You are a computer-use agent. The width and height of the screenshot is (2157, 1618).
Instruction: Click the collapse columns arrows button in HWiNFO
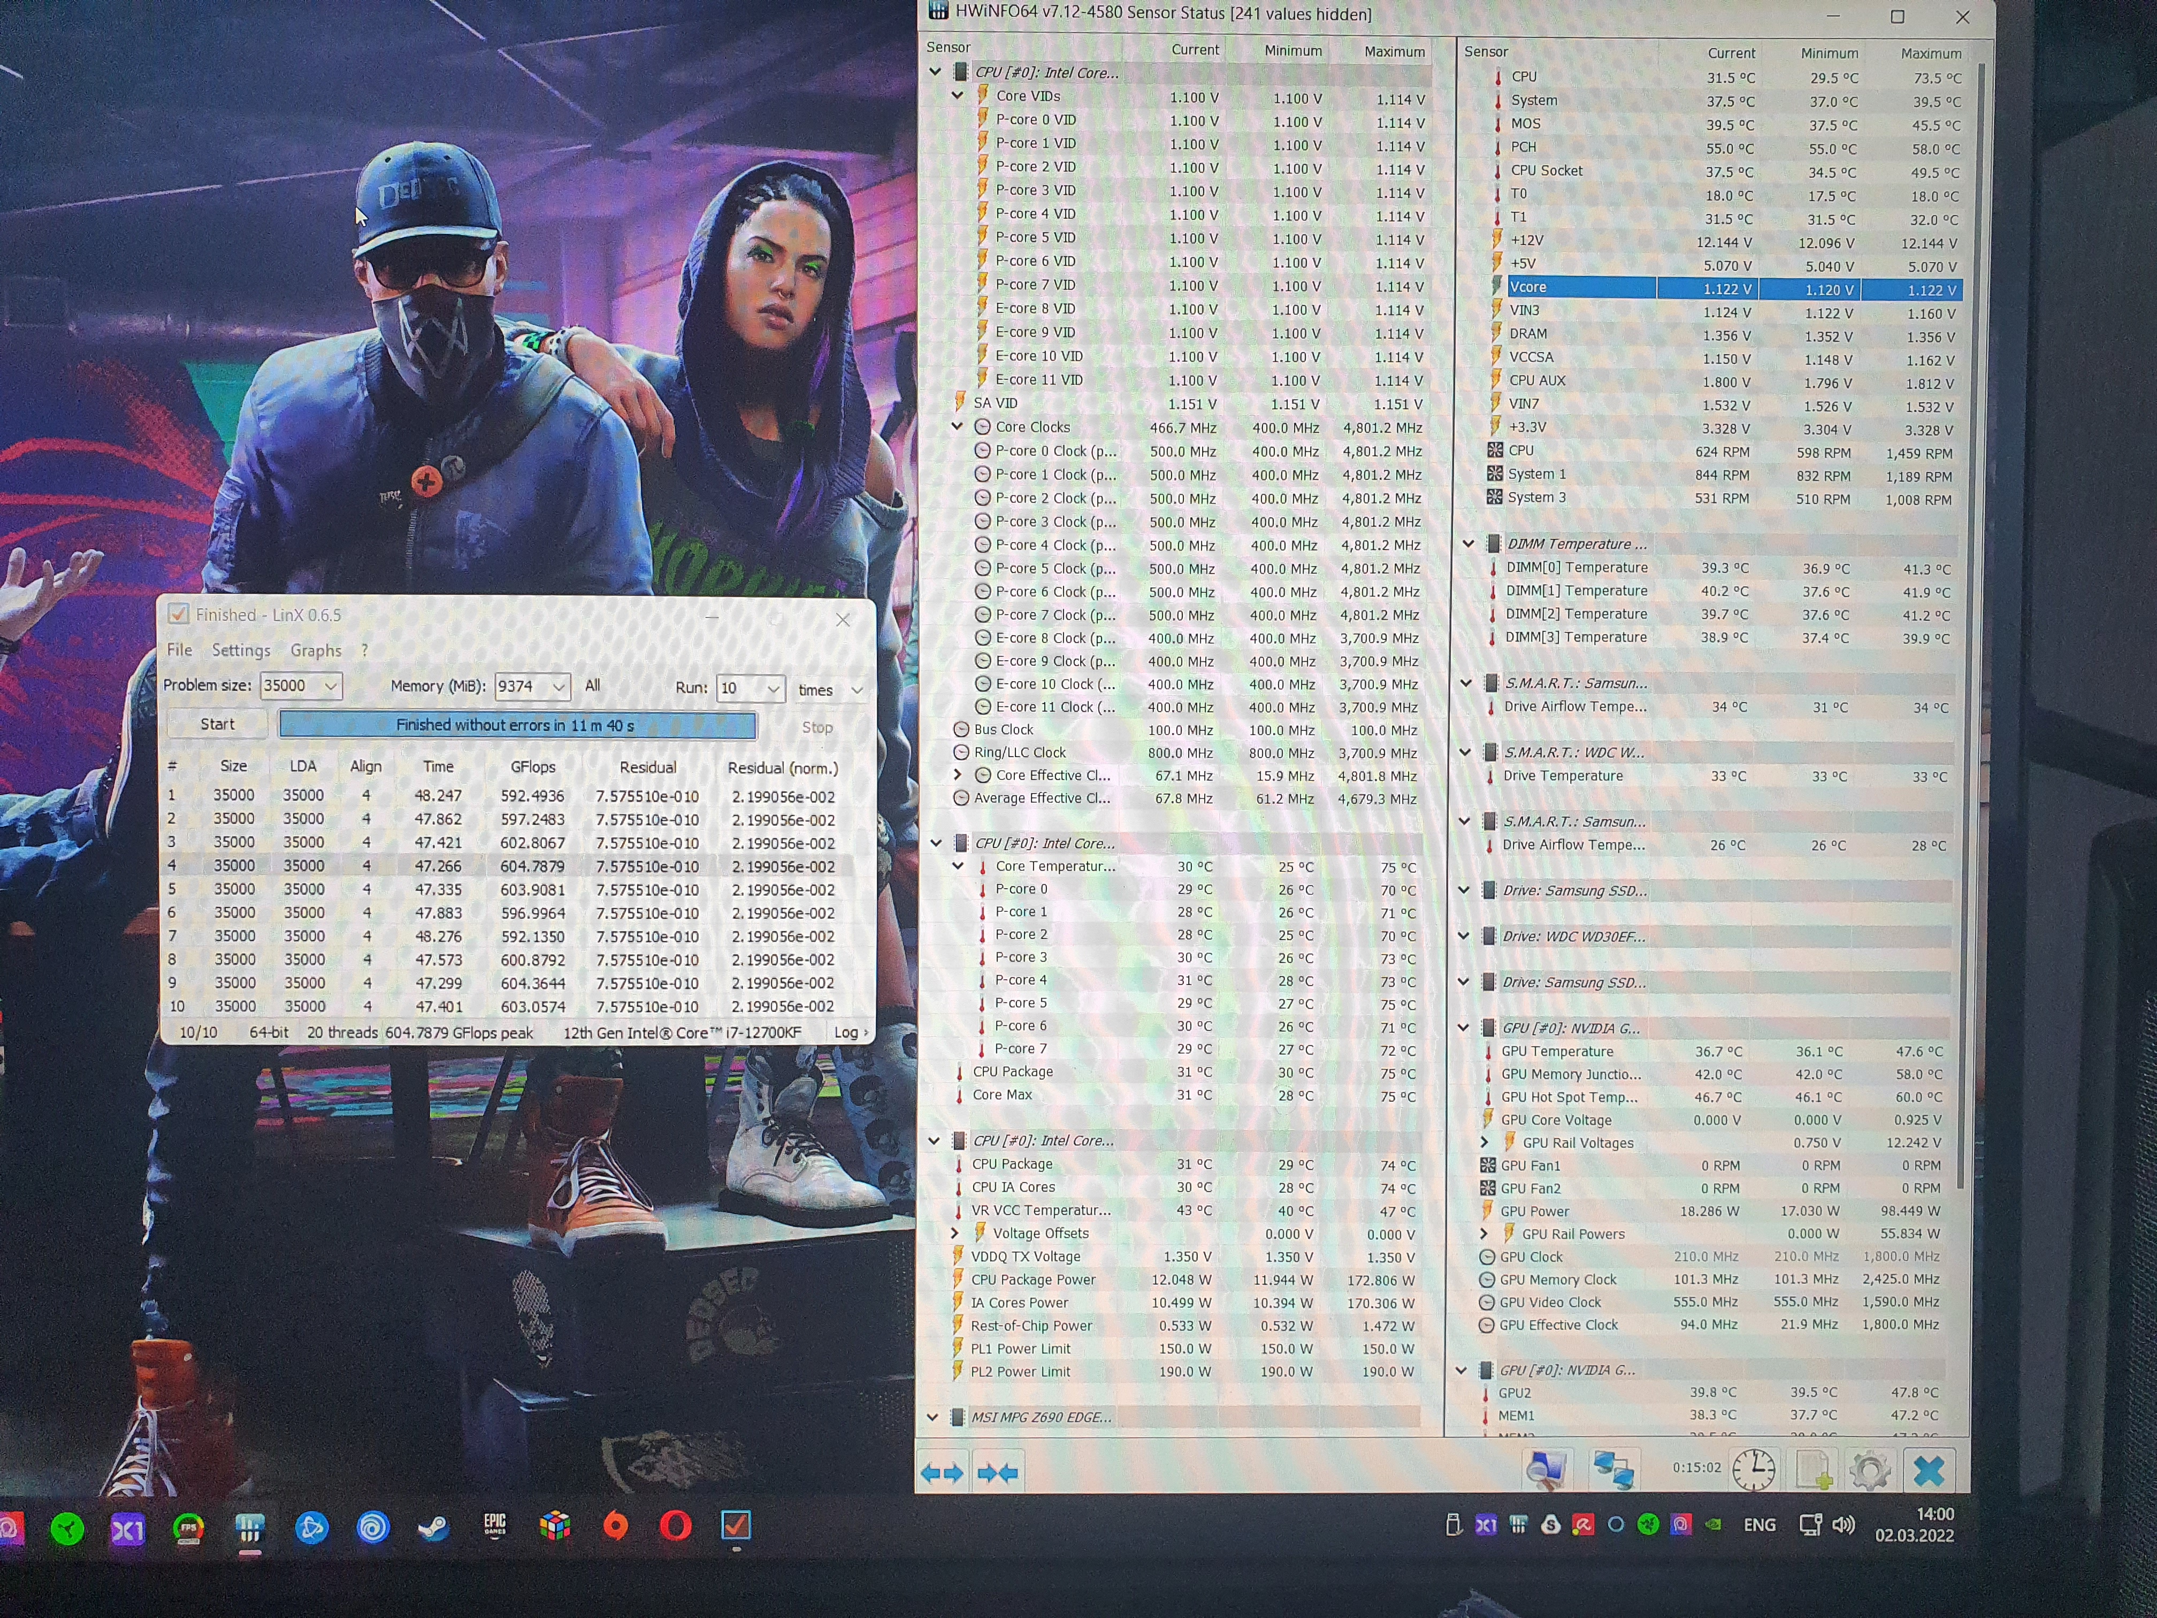pos(997,1472)
